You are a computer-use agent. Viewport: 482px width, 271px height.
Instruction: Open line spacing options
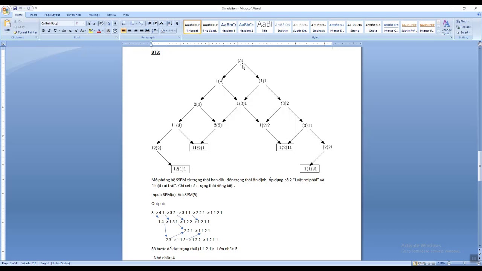pos(155,31)
